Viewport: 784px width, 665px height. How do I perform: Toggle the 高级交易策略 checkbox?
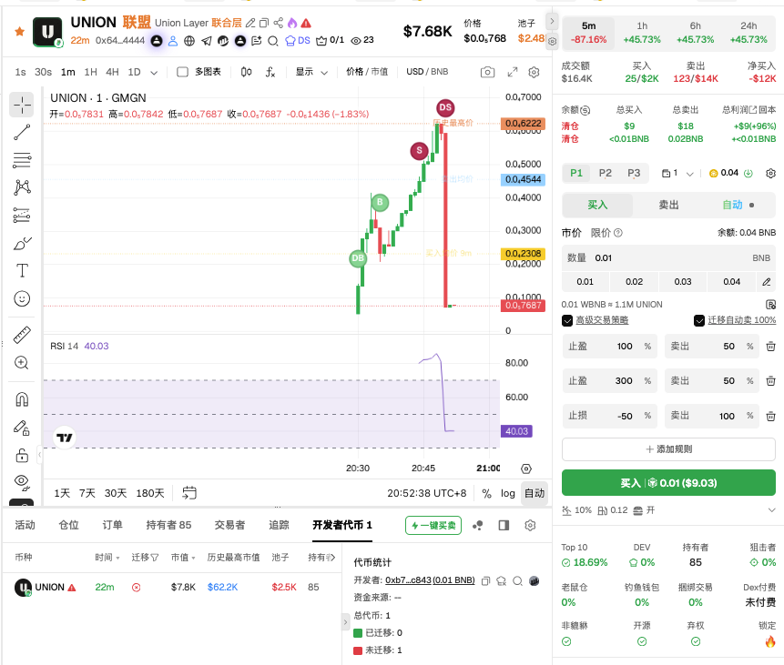(x=567, y=320)
